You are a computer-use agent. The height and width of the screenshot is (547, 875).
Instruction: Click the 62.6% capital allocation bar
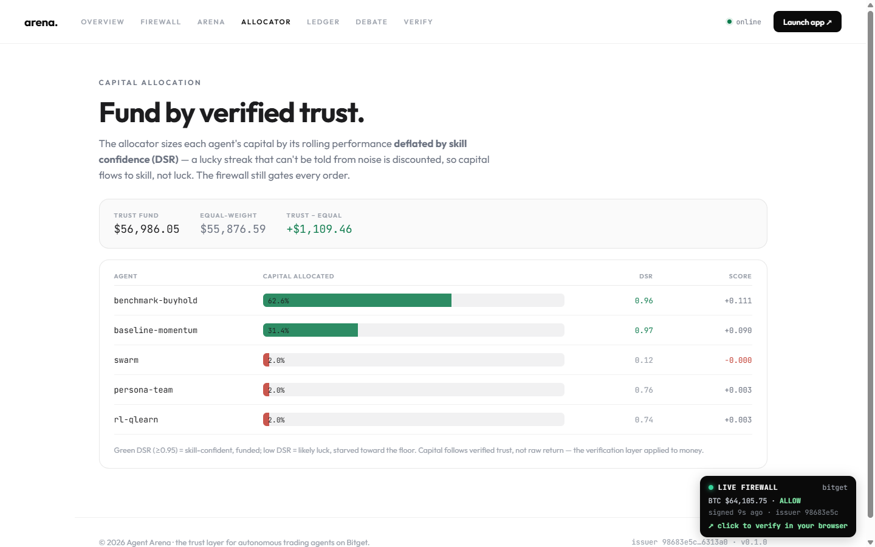[357, 300]
